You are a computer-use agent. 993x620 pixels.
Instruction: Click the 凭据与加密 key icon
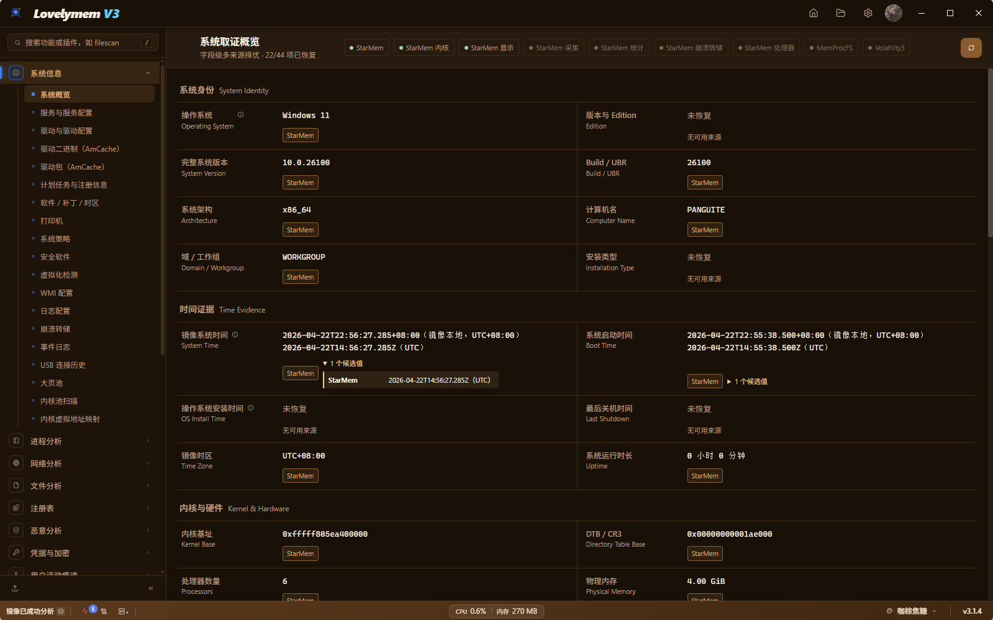click(16, 553)
